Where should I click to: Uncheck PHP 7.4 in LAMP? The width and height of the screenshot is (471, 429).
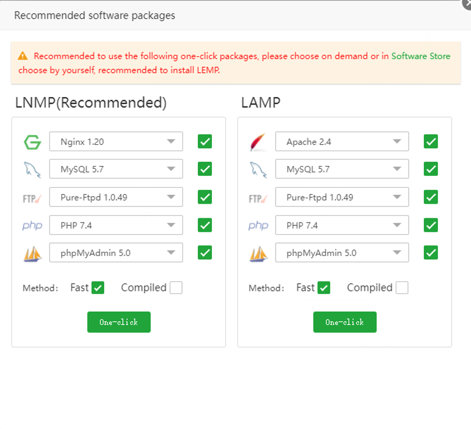(x=431, y=225)
